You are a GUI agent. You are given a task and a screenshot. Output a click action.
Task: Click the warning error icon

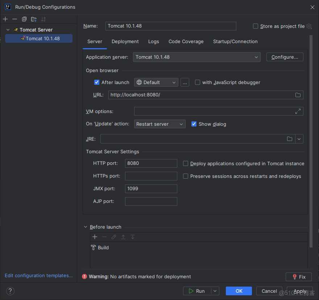[84, 276]
